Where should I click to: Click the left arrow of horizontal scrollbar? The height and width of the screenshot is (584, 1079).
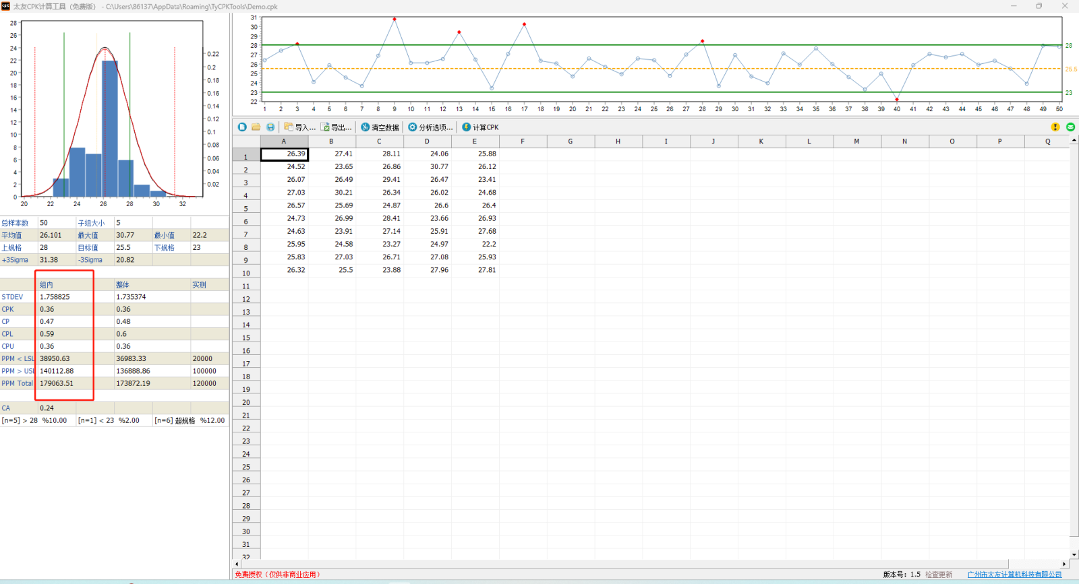point(237,564)
